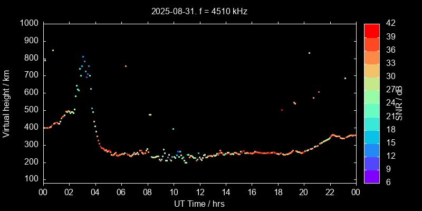Click the isolated green point near 685 km at 23 hrs

point(345,78)
